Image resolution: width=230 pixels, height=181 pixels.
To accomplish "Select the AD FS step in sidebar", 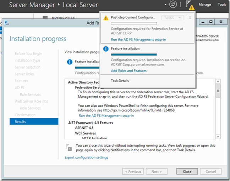I will [x=20, y=88].
